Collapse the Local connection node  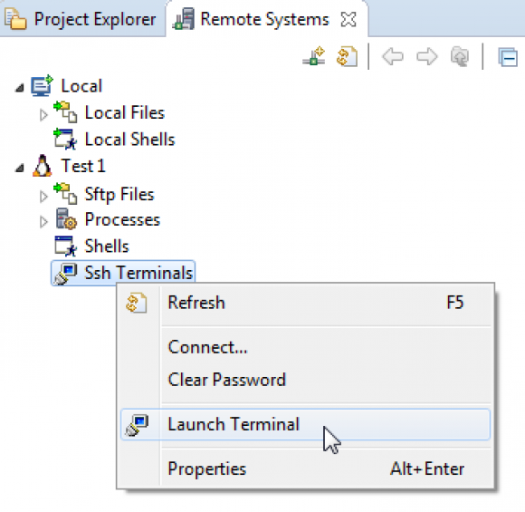tap(20, 88)
